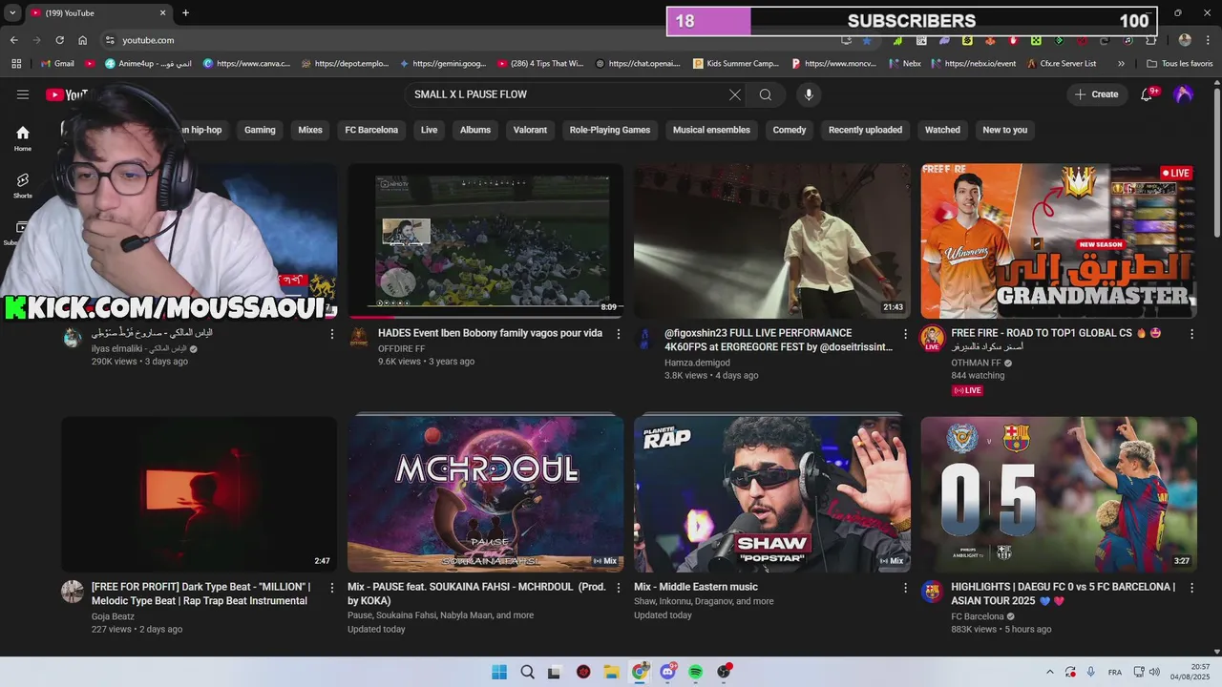Open Spotify from the taskbar

click(x=696, y=672)
